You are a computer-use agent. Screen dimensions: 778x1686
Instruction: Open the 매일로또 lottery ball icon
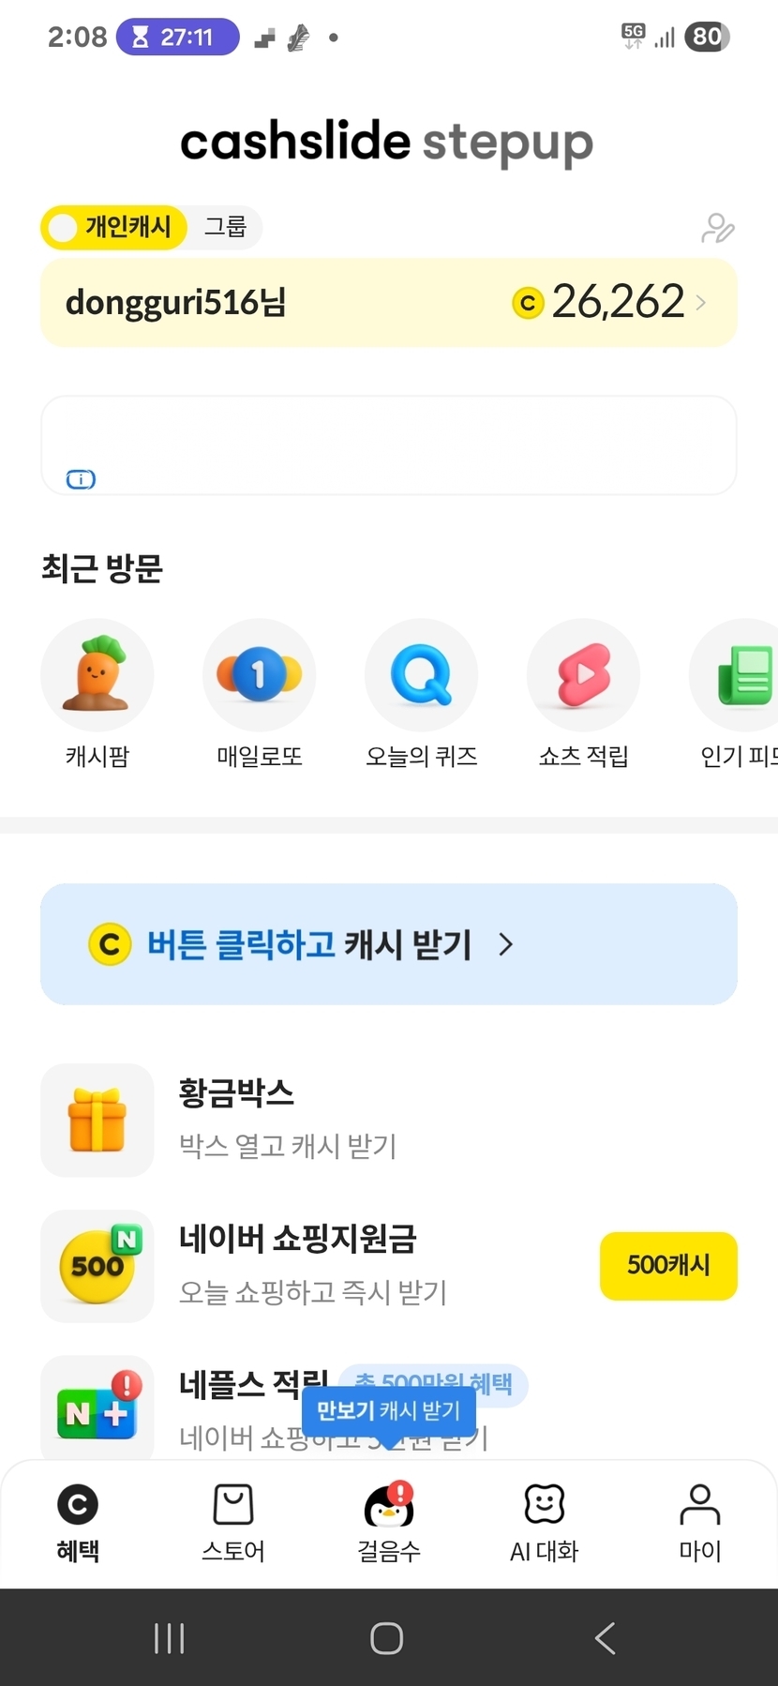(x=260, y=675)
